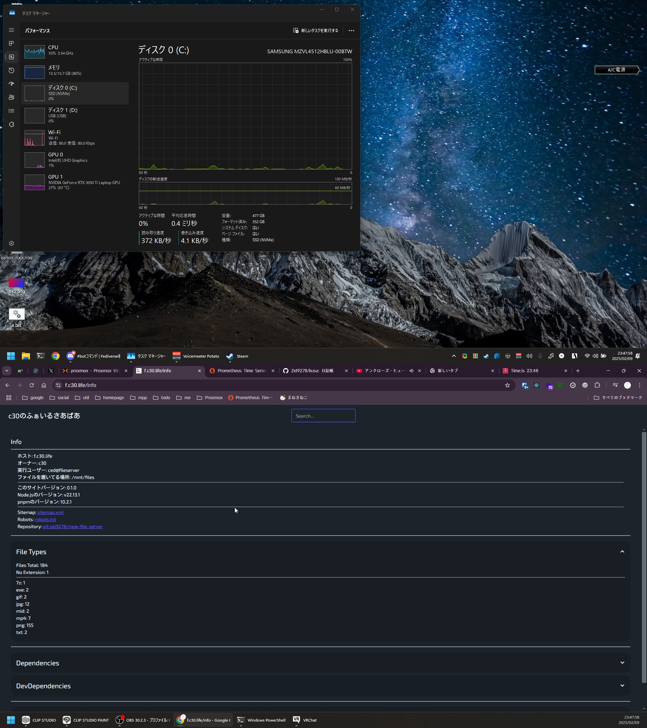Open the sitemap.xml link

50,512
